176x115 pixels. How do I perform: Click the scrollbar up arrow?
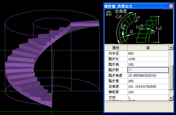click(171, 48)
